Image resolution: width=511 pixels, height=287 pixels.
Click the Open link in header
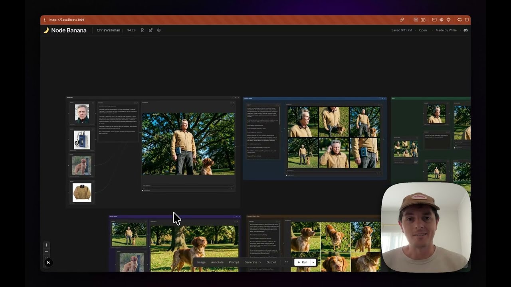coord(423,30)
